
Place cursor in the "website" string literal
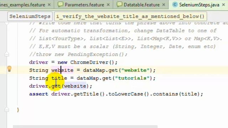coord(135,70)
